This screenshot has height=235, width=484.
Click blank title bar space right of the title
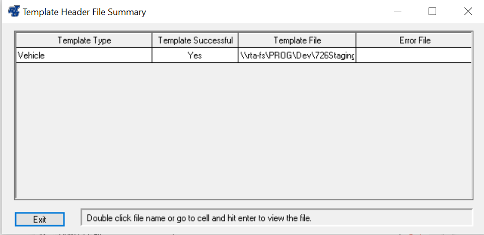(277, 12)
